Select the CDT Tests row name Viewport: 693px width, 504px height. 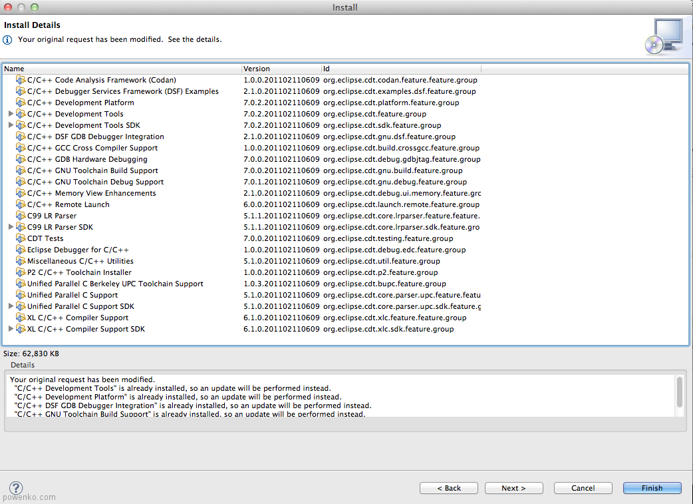(x=45, y=238)
